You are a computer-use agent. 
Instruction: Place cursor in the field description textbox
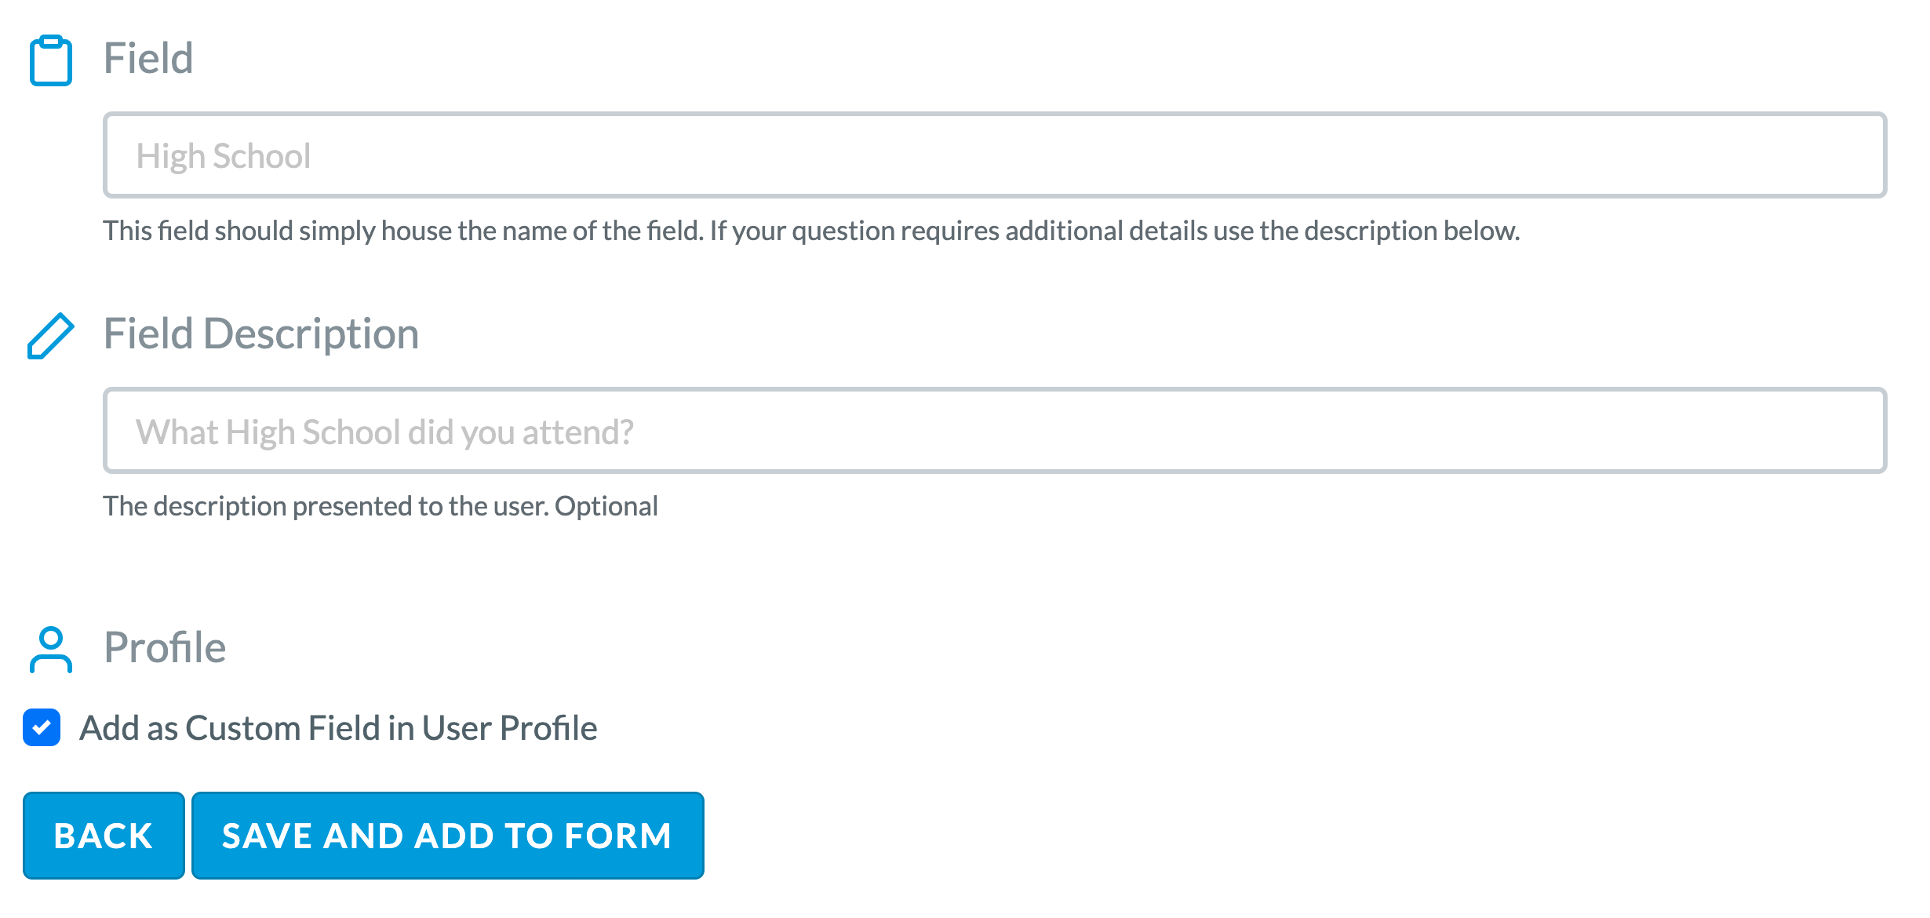click(995, 430)
